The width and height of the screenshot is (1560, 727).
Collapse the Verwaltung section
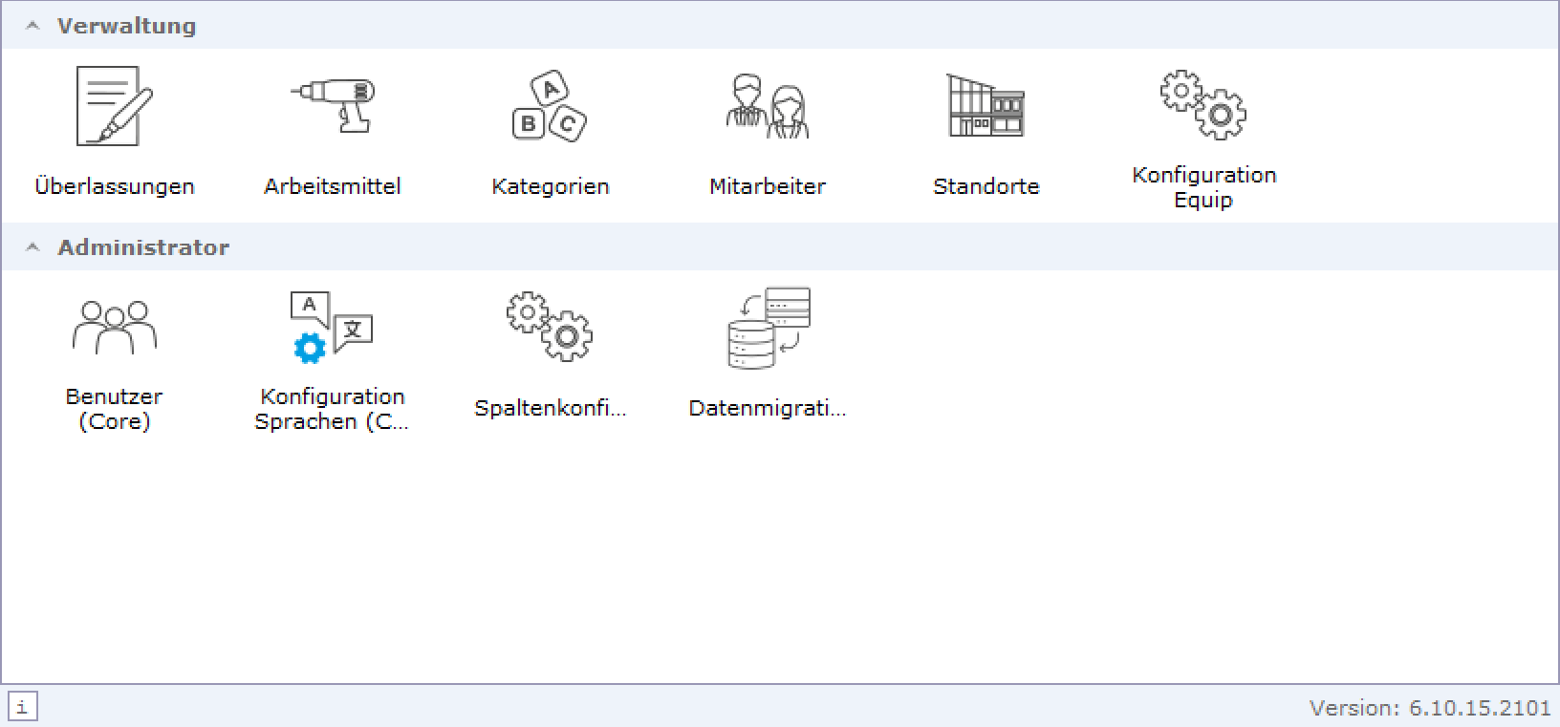32,26
